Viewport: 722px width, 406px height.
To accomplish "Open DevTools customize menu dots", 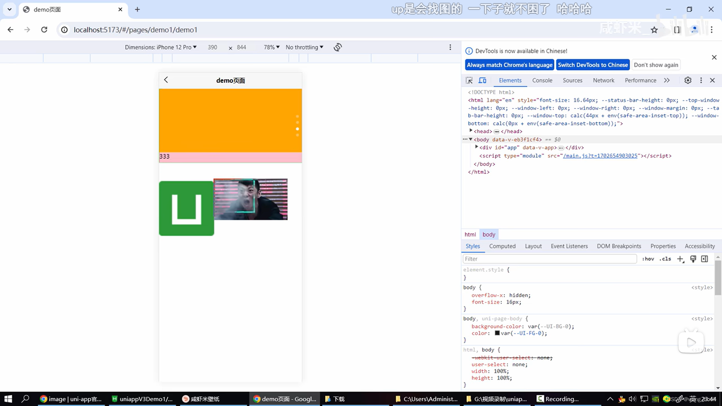I will (x=701, y=80).
